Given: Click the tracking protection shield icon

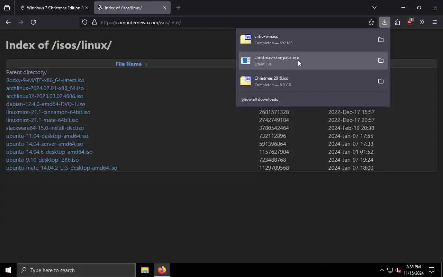Looking at the screenshot, I should [85, 23].
